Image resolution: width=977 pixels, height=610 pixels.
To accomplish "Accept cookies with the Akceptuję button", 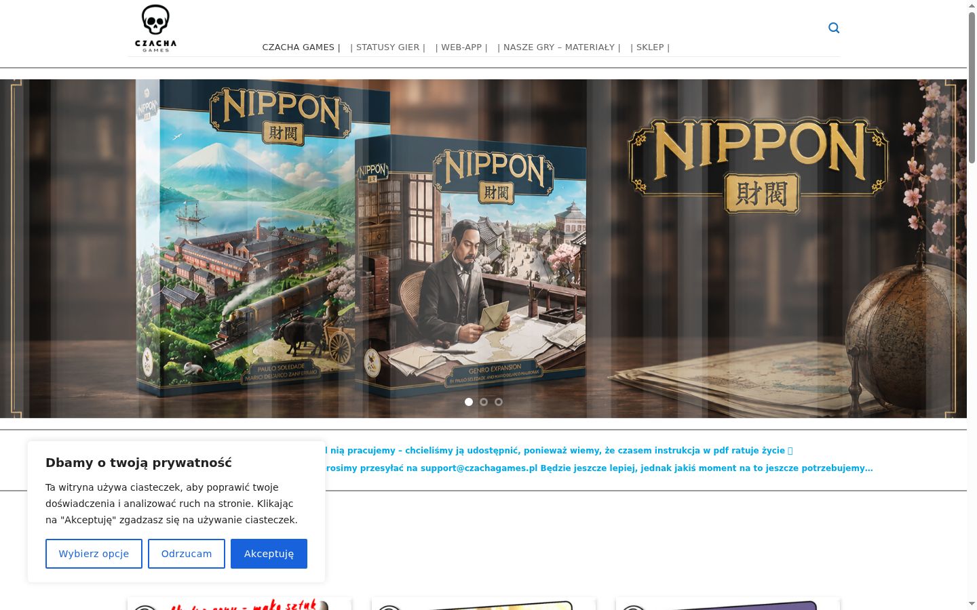I will (x=269, y=554).
